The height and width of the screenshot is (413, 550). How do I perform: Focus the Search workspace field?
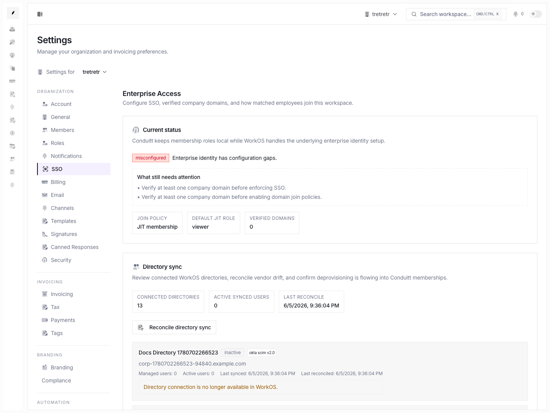pos(456,14)
